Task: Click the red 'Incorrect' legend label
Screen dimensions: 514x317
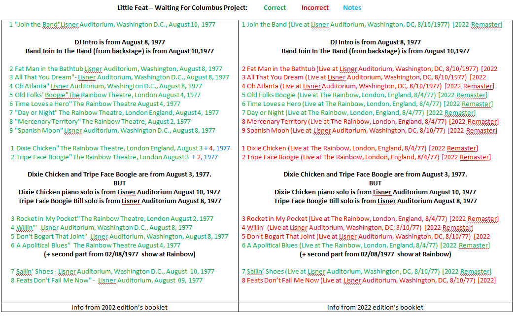Action: coord(315,7)
